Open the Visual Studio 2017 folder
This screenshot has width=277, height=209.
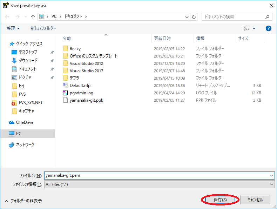point(86,71)
